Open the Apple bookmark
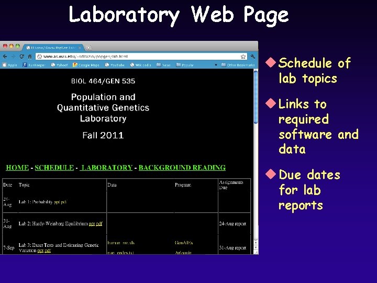377x283 pixels. [10, 65]
